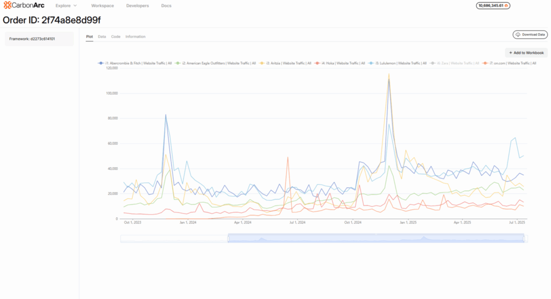Click the 40,000 y-axis label
Screen dimensions: 551x299
pyautogui.click(x=113, y=169)
